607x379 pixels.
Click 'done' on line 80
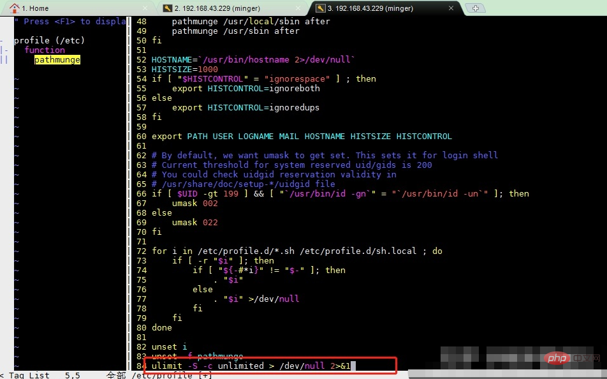click(x=162, y=327)
